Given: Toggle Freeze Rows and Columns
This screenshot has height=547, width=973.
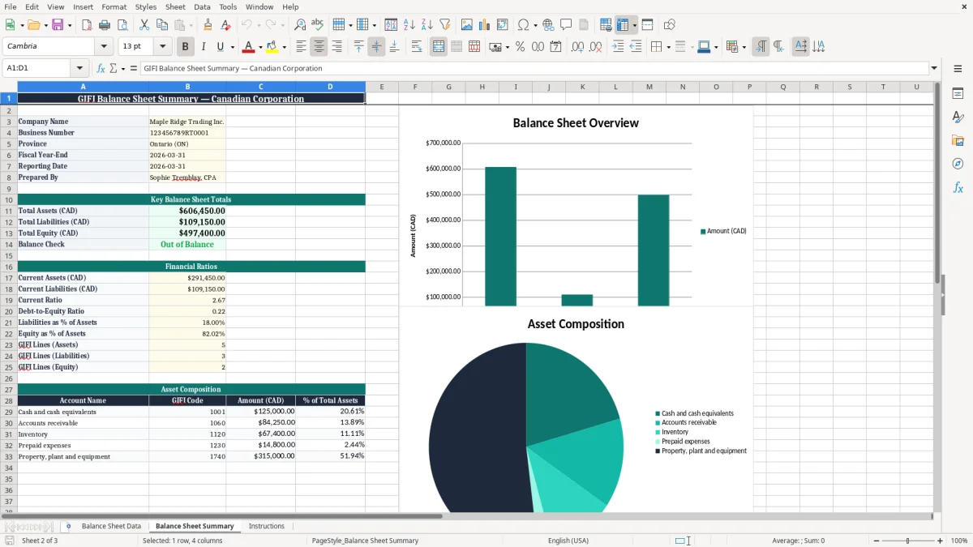Looking at the screenshot, I should coord(623,25).
